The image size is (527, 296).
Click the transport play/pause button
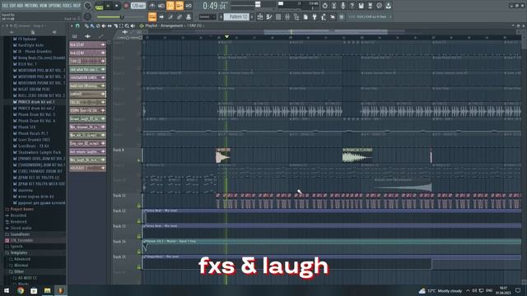click(108, 6)
